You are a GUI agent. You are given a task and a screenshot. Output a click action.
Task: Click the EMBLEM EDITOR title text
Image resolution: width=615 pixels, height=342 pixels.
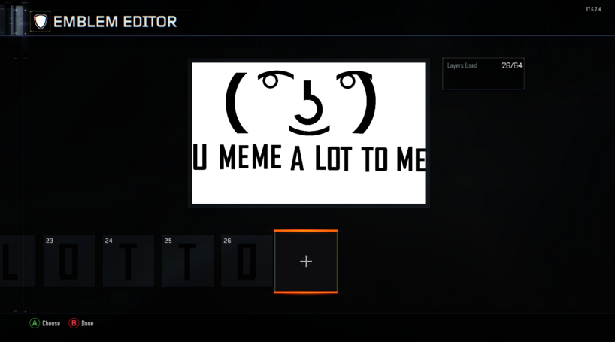[x=115, y=22]
